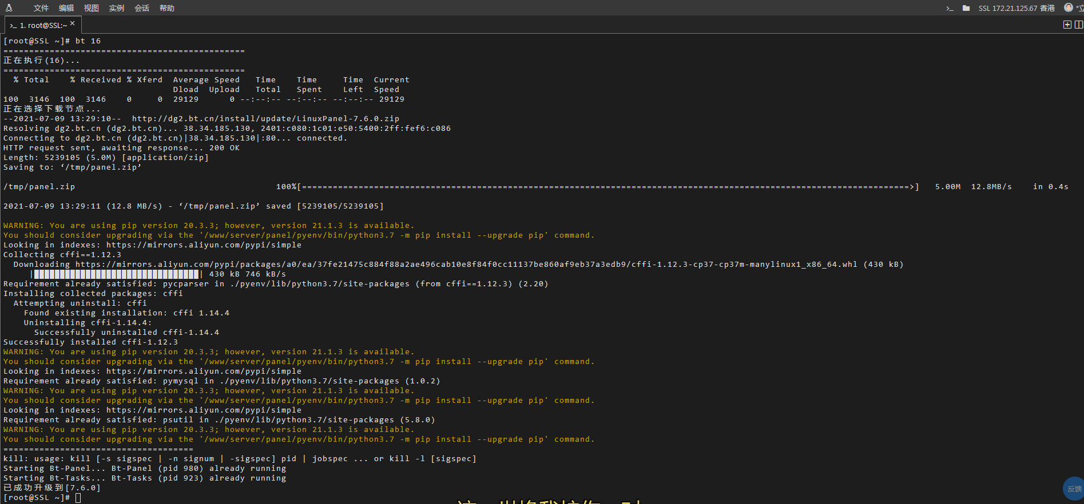
Task: Click 'Starting Bt-Tasks... (pid 923)' line
Action: [145, 478]
